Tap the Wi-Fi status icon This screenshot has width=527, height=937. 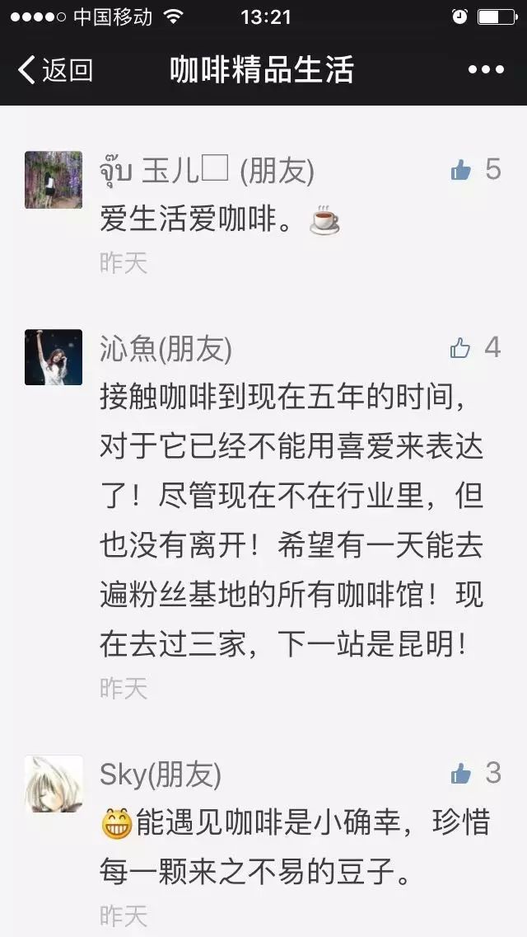[174, 16]
